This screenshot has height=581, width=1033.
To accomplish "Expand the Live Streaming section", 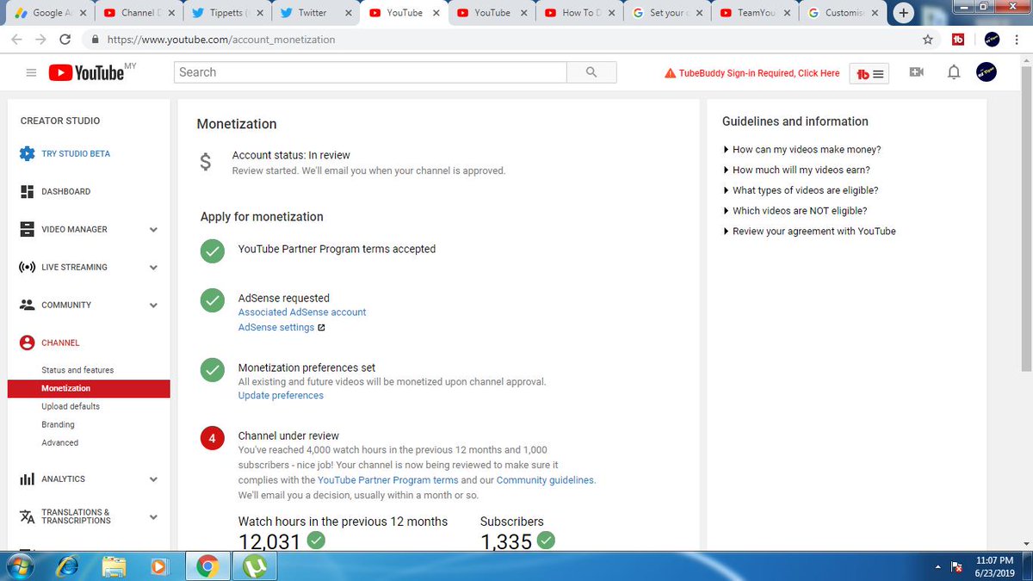I will (153, 268).
